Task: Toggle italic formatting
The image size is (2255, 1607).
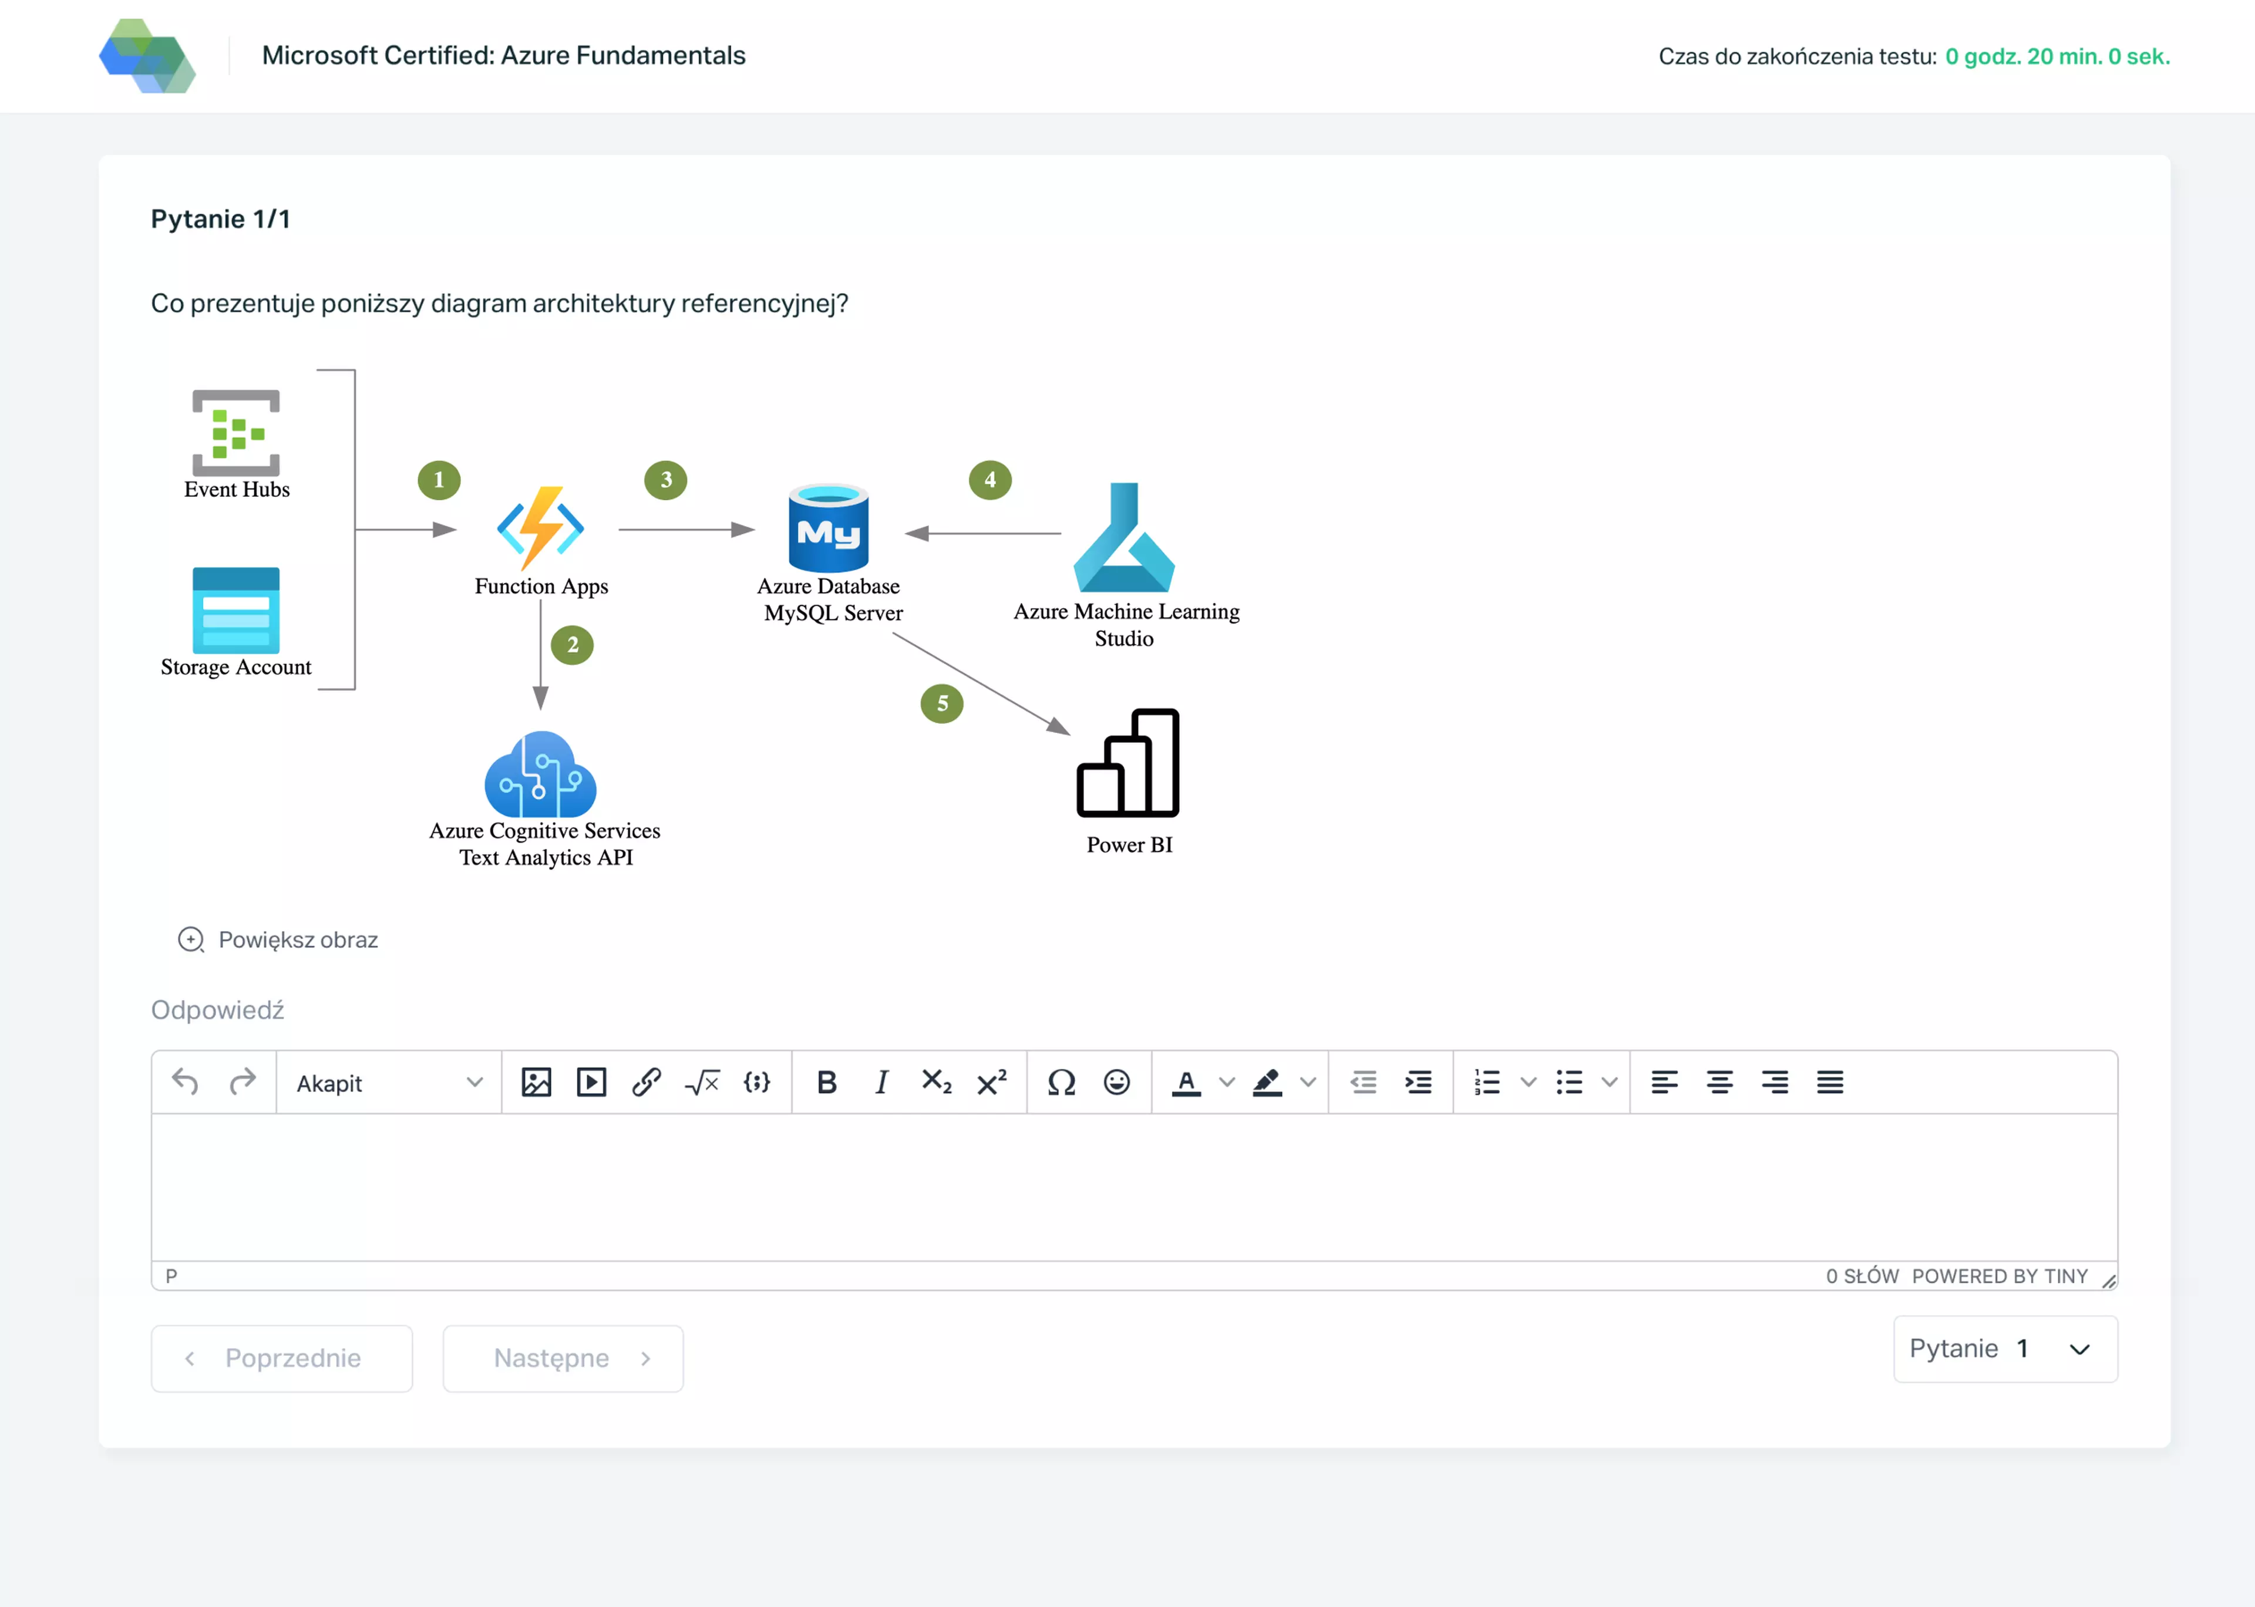Action: (881, 1083)
